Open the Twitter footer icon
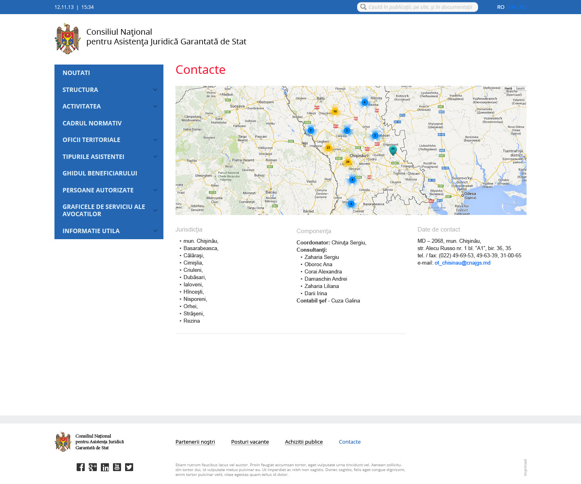Viewport: 581px width, 484px height. coord(129,467)
